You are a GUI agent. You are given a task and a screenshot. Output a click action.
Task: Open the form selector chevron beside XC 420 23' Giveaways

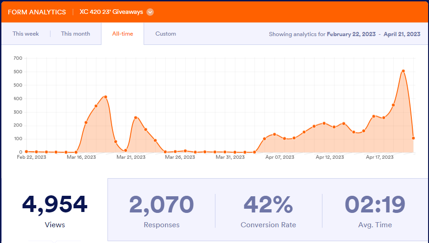point(150,12)
